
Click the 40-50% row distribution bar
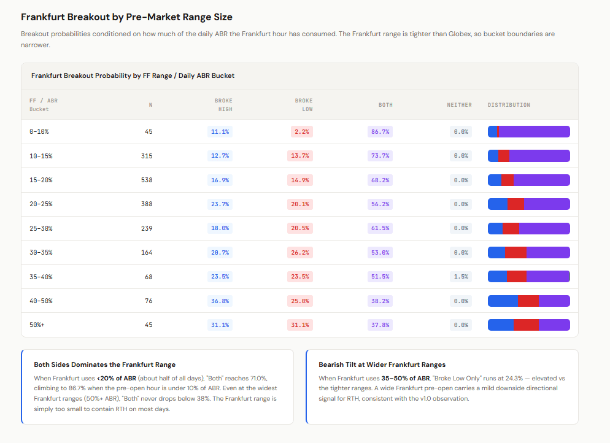[x=529, y=301]
